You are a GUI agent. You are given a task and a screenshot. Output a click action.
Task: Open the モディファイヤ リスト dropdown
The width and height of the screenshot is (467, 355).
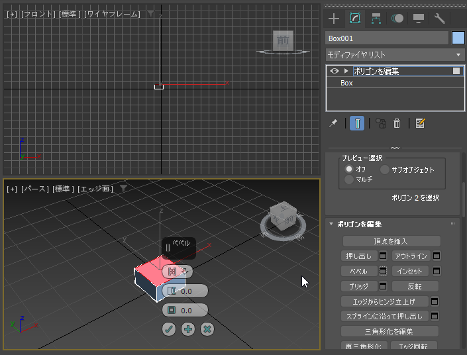pyautogui.click(x=395, y=55)
